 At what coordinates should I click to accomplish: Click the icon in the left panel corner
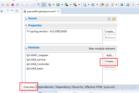(2, 11)
